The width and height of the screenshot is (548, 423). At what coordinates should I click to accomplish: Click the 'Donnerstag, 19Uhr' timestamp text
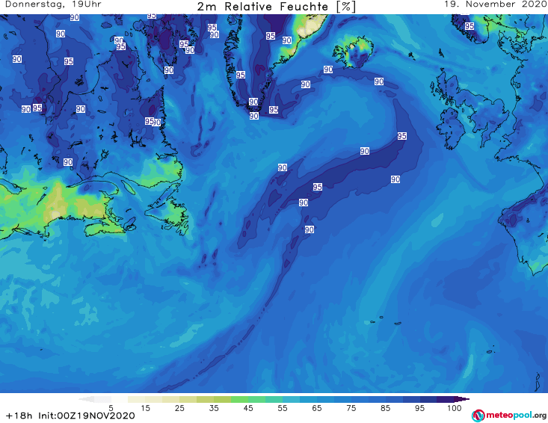(53, 4)
